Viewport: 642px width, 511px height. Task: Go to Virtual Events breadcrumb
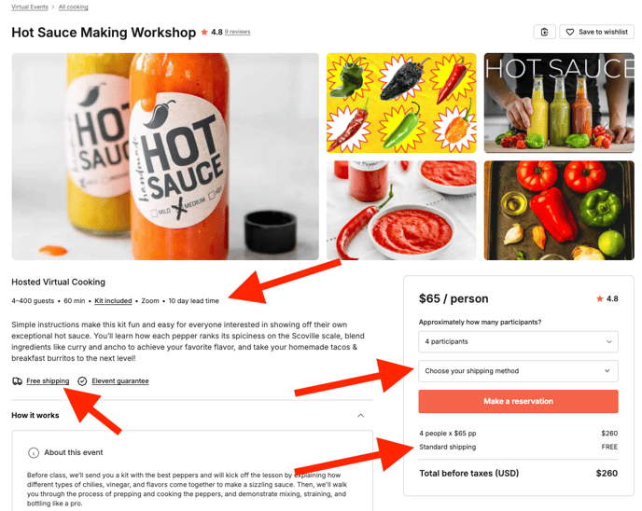[30, 7]
